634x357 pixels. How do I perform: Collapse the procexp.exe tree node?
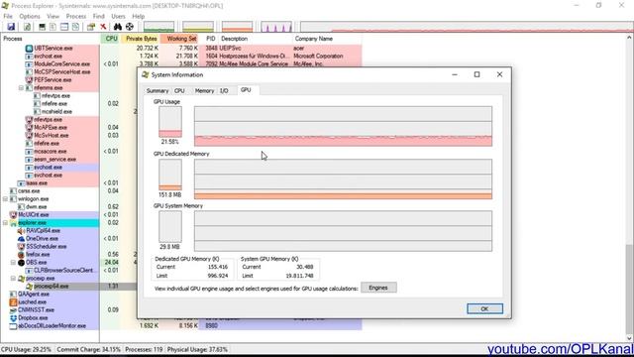[13, 279]
